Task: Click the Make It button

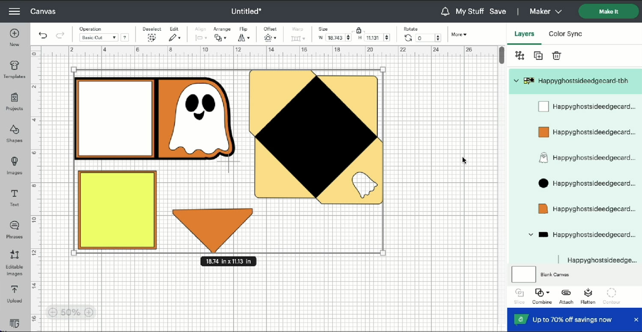Action: pyautogui.click(x=608, y=12)
